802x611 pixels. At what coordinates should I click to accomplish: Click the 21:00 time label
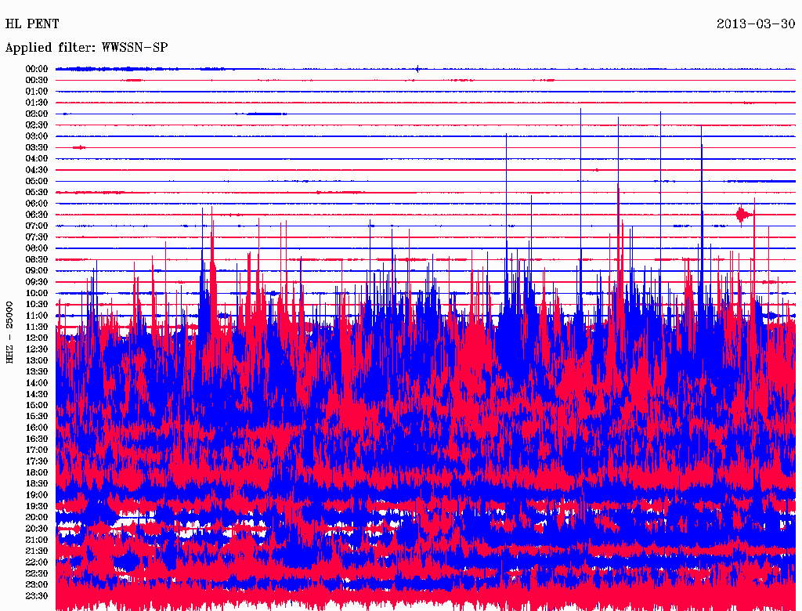36,540
